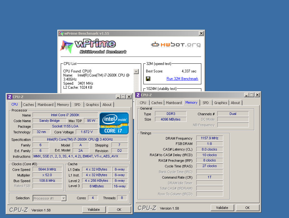Viewport: 289px width, 218px height.
Task: Click the Specification field i7-2600K CPU @ 3.40GHz
Action: coord(80,139)
